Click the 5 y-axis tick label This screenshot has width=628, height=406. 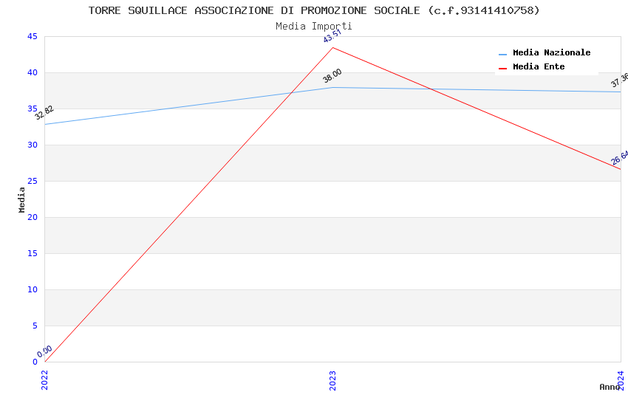click(x=35, y=326)
